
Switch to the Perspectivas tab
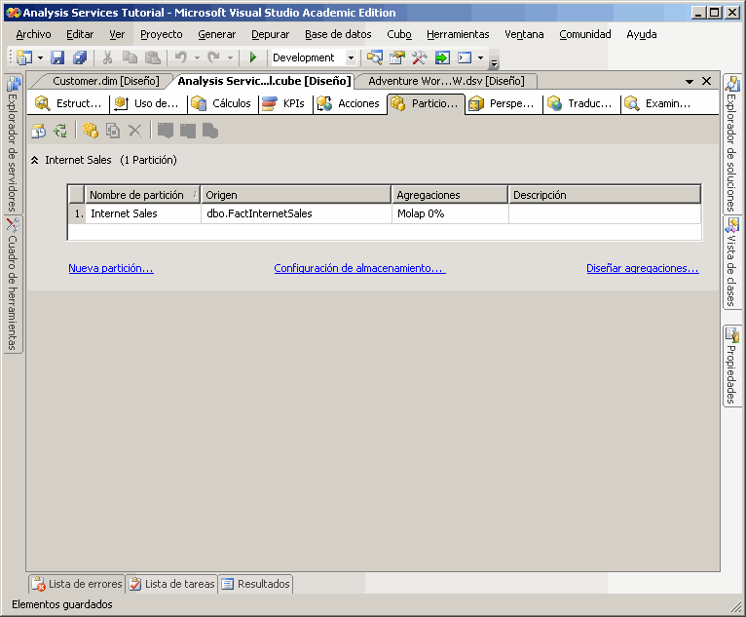503,103
